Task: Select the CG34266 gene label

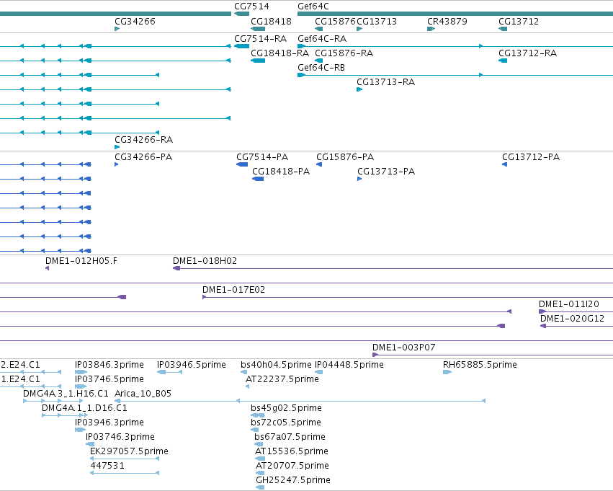Action: click(x=135, y=21)
